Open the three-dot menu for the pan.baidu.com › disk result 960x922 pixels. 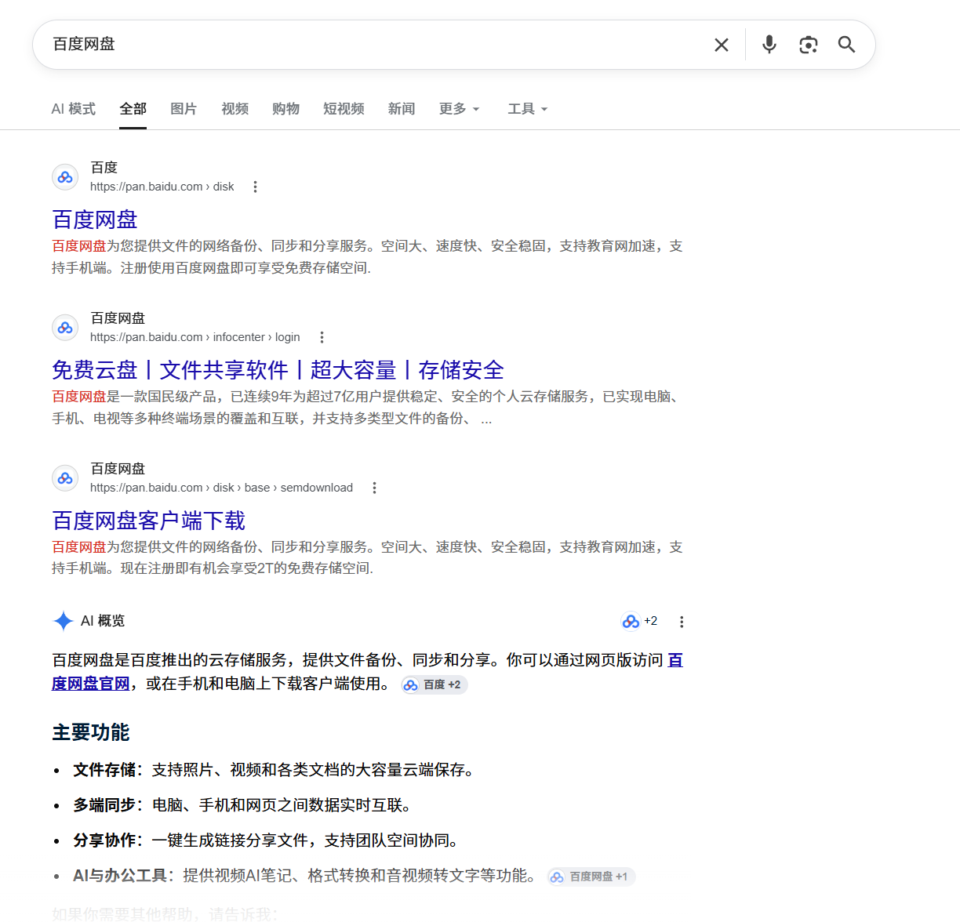[x=255, y=187]
